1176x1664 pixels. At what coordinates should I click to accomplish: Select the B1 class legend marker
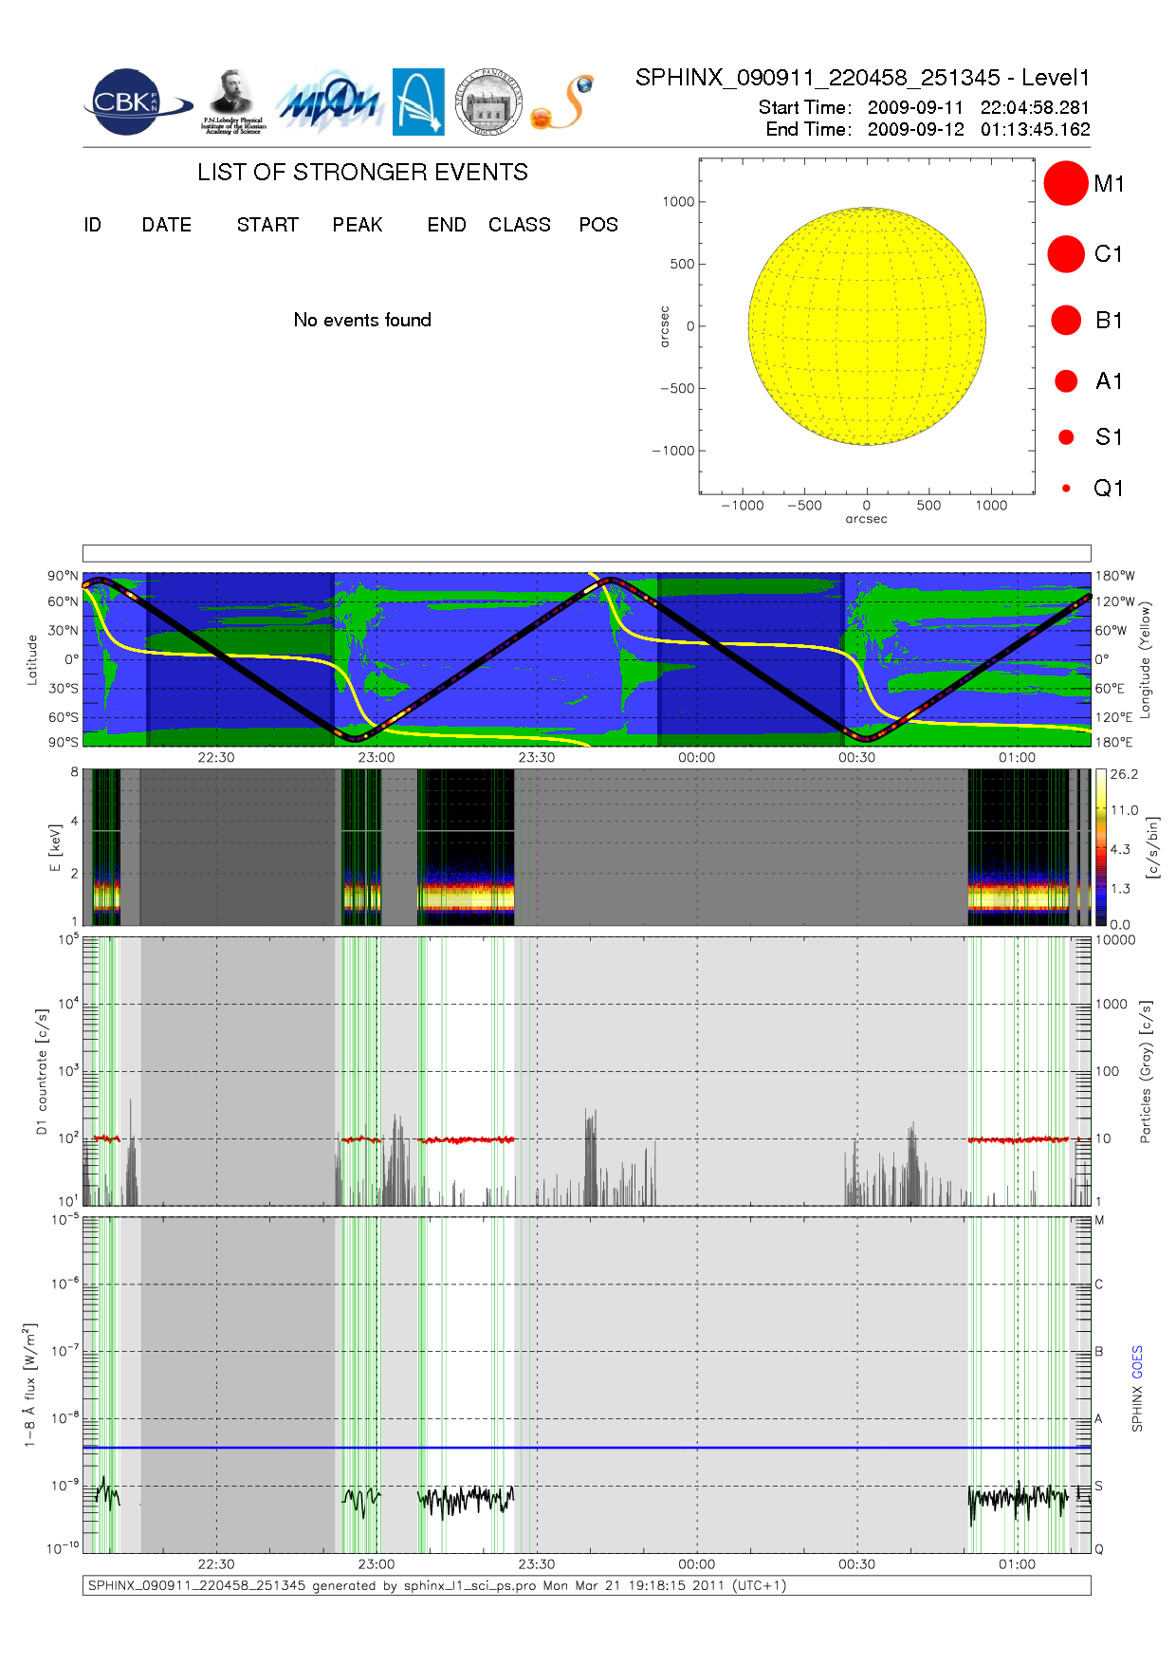(1066, 321)
